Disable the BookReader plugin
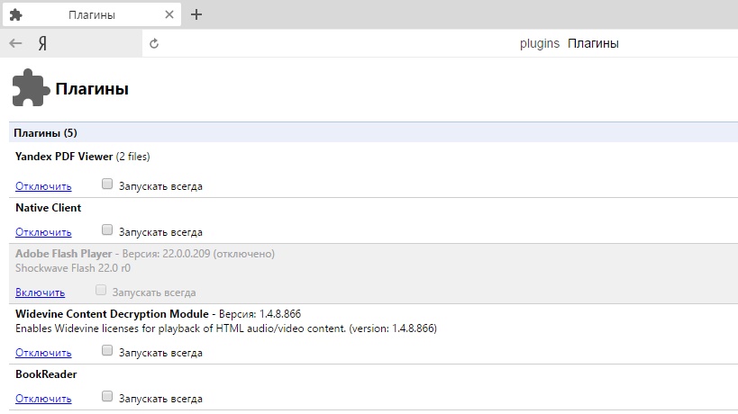 [43, 399]
